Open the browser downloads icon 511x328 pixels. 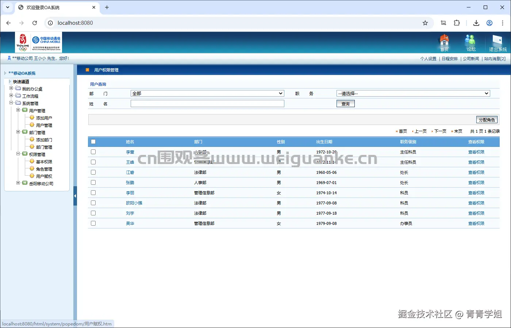[x=476, y=23]
